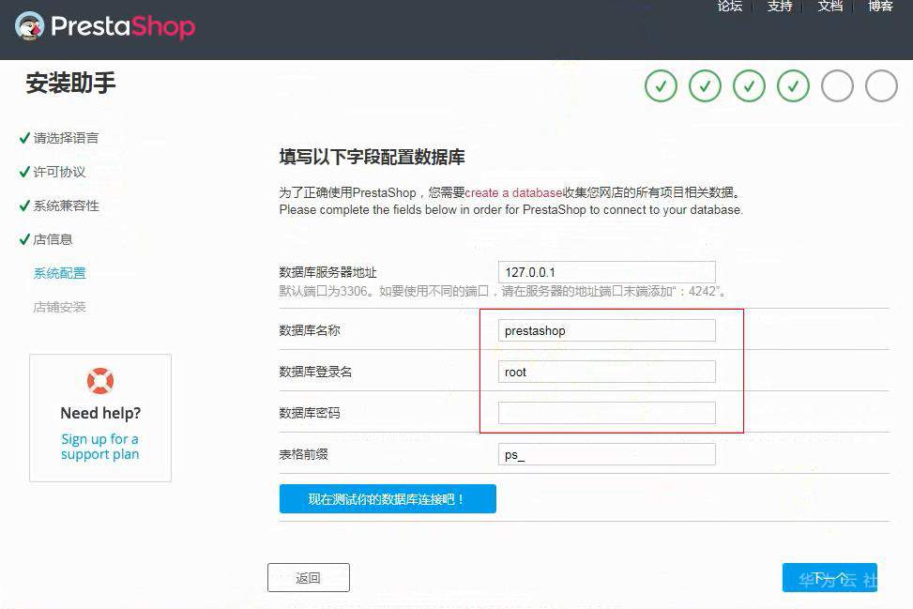Viewport: 913px width, 609px height.
Task: Click the lifebuoy help icon
Action: [100, 381]
